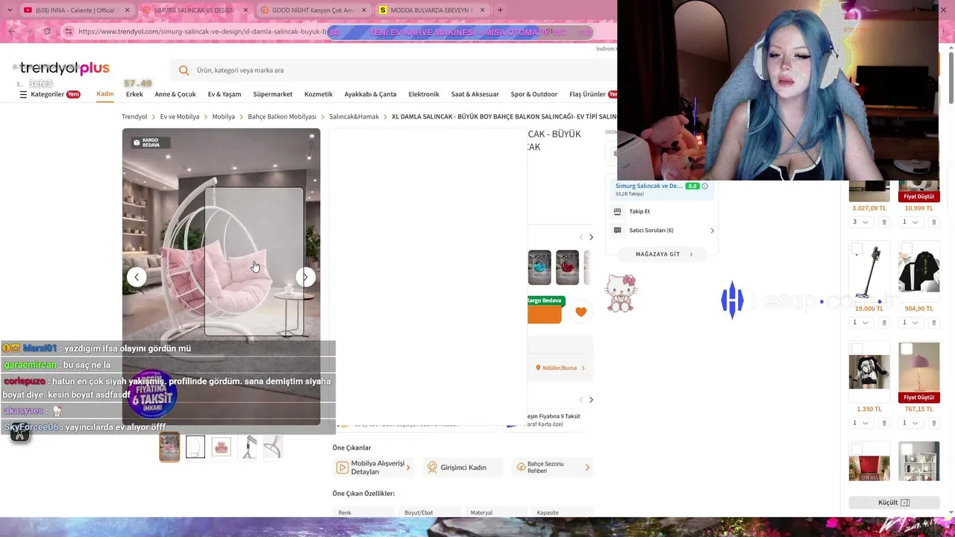Tick the checkbox on the anime shirt item
The image size is (955, 537).
tap(857, 349)
